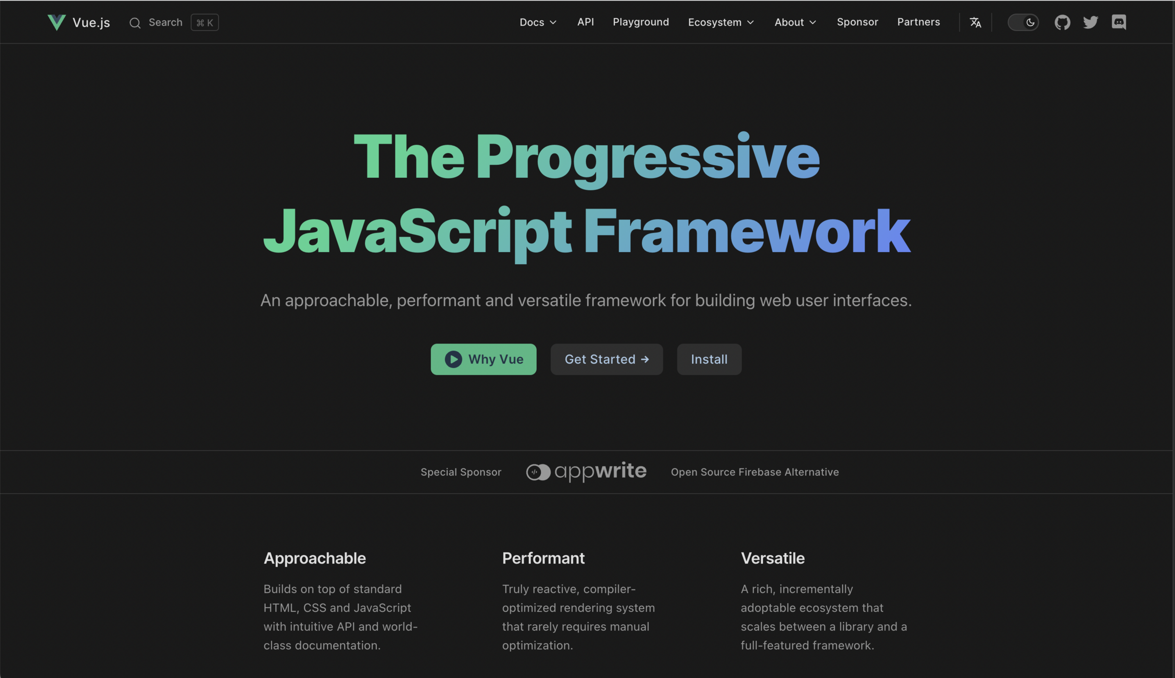Open the Twitter bird icon link
The height and width of the screenshot is (678, 1175).
pos(1090,22)
